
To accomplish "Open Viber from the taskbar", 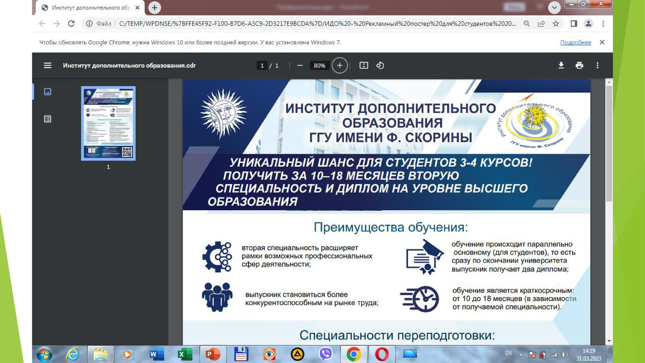I will click(x=326, y=355).
